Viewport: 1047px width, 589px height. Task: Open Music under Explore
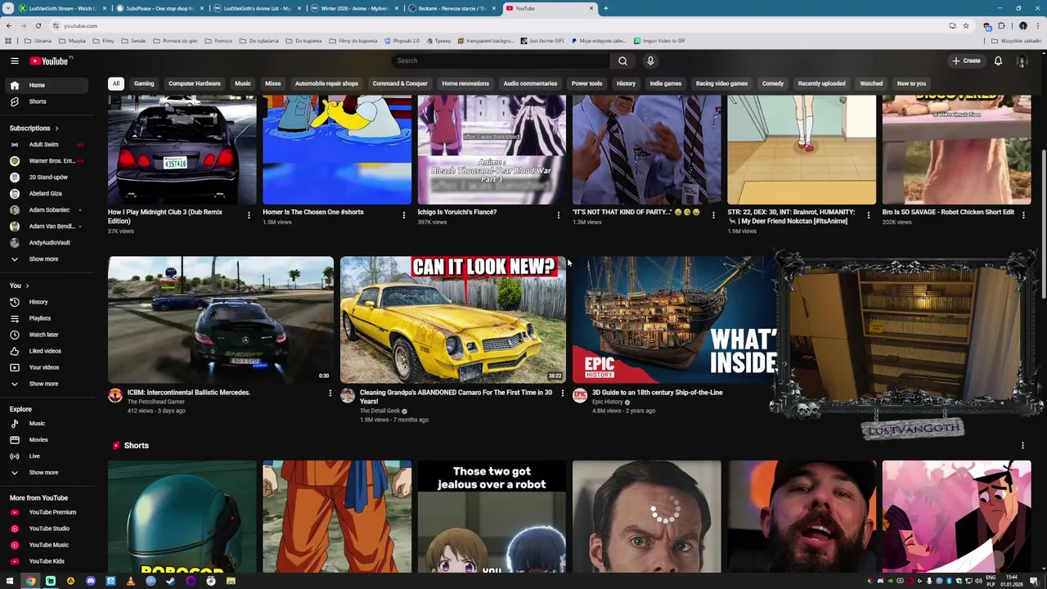[47, 424]
